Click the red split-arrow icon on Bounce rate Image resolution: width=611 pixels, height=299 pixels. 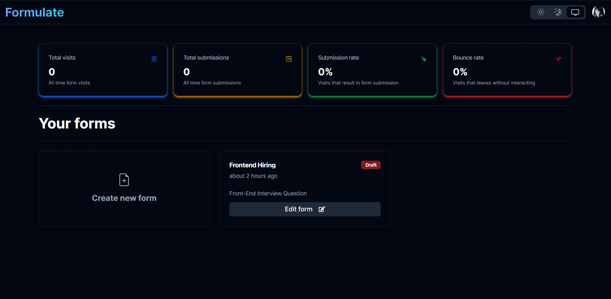click(x=558, y=59)
